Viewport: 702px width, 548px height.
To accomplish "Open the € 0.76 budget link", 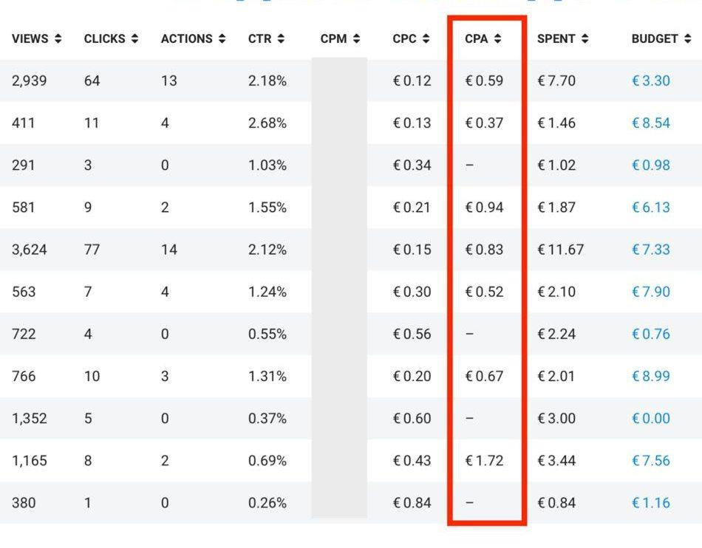I will [650, 334].
